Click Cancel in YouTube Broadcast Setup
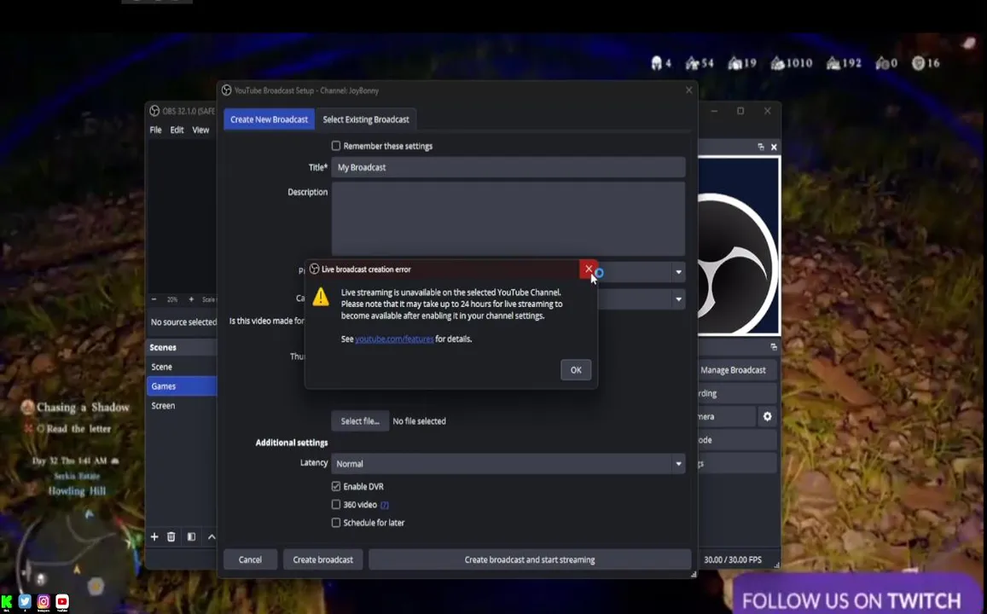 pyautogui.click(x=250, y=560)
